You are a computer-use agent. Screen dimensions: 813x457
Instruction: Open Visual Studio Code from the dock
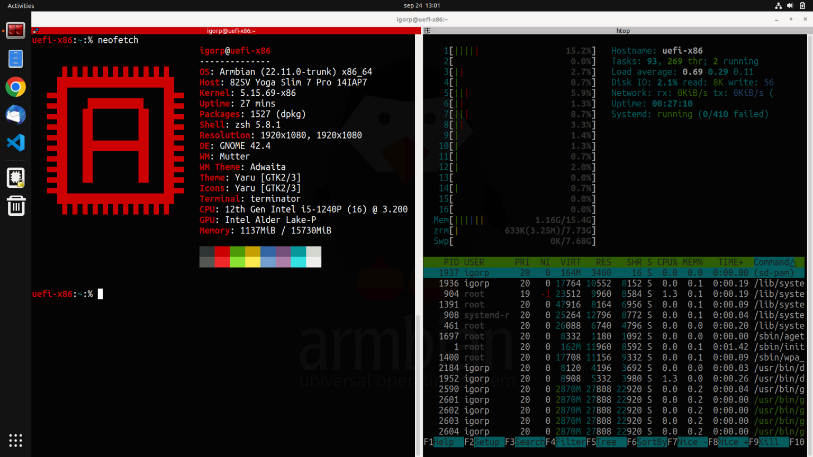[15, 142]
